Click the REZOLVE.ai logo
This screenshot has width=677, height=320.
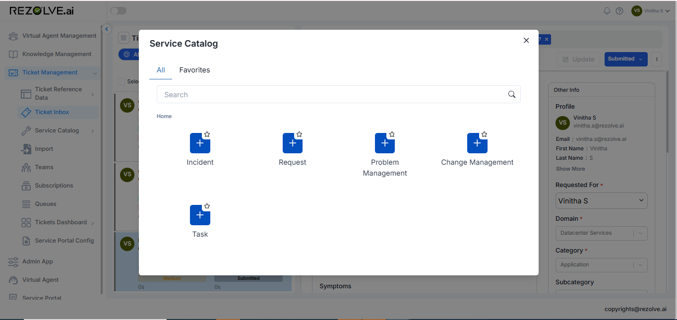[x=42, y=11]
